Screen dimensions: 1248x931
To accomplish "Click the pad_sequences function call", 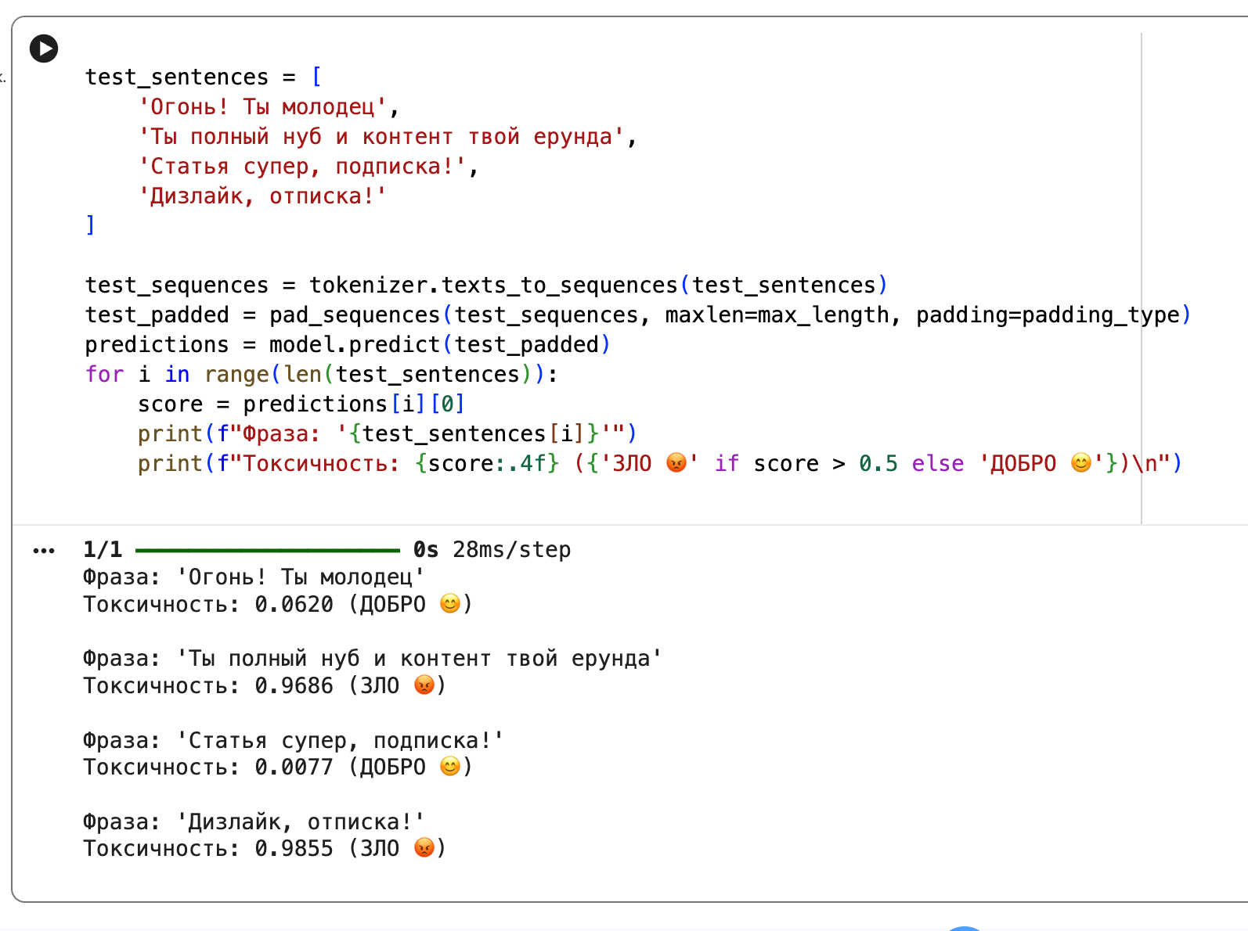I will coord(355,315).
